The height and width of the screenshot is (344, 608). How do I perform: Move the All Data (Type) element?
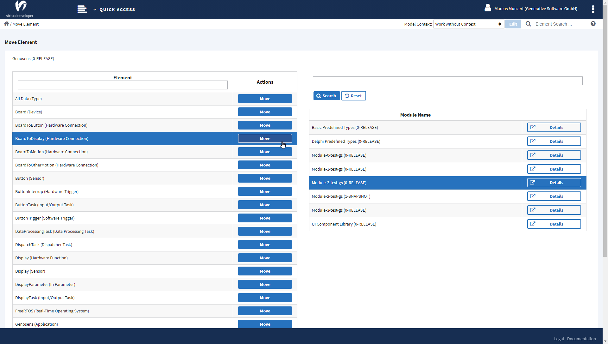(x=265, y=99)
